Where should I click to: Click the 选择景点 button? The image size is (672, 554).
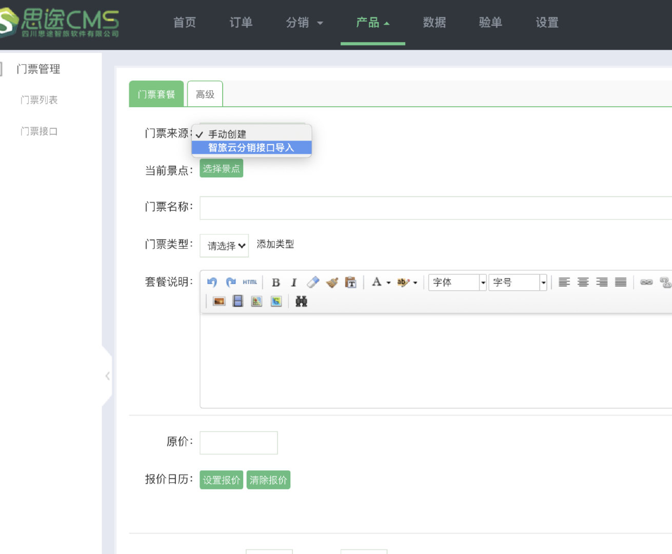click(221, 169)
